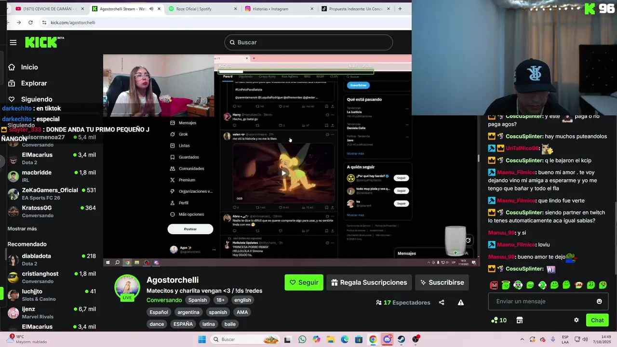Image resolution: width=617 pixels, height=347 pixels.
Task: Open diabladota recommended channel
Action: pyautogui.click(x=52, y=259)
